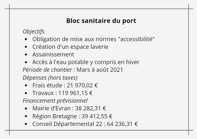197x139 pixels.
Task: Click the Région Bretagne amount line
Action: (72, 116)
